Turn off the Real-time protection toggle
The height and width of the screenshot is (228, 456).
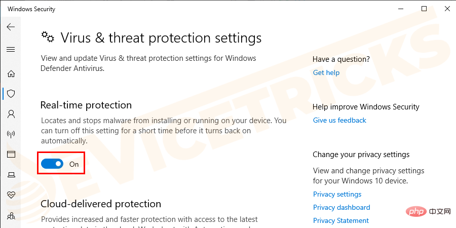tap(52, 164)
